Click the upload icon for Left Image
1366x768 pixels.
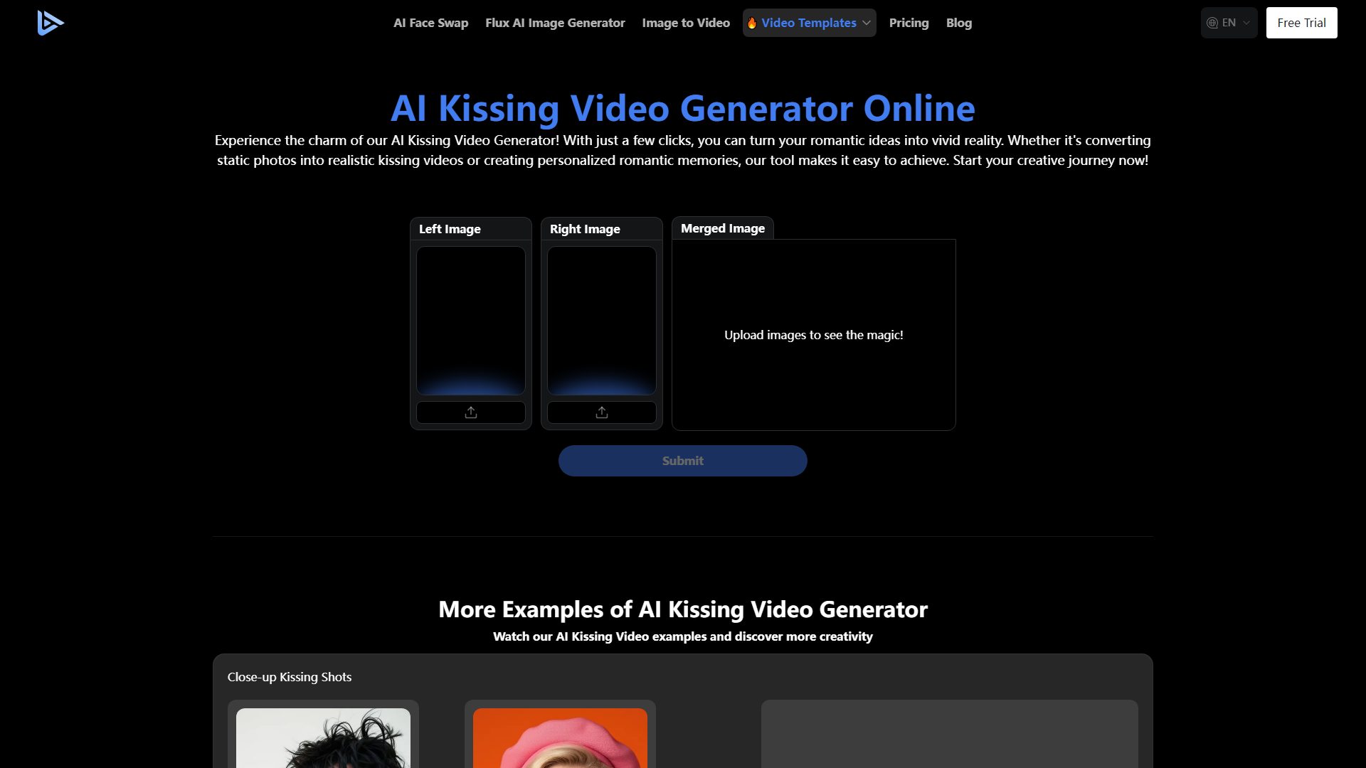pyautogui.click(x=471, y=412)
